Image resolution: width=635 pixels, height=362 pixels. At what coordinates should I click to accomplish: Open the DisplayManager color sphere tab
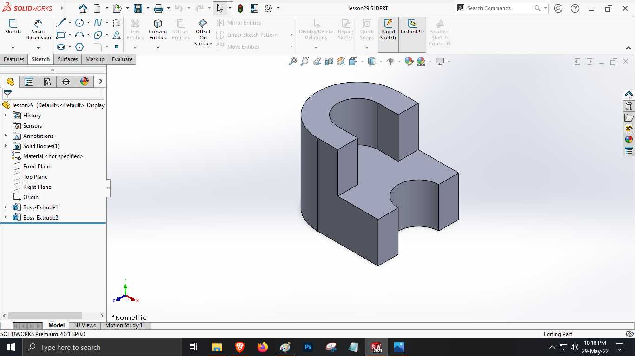[x=85, y=82]
